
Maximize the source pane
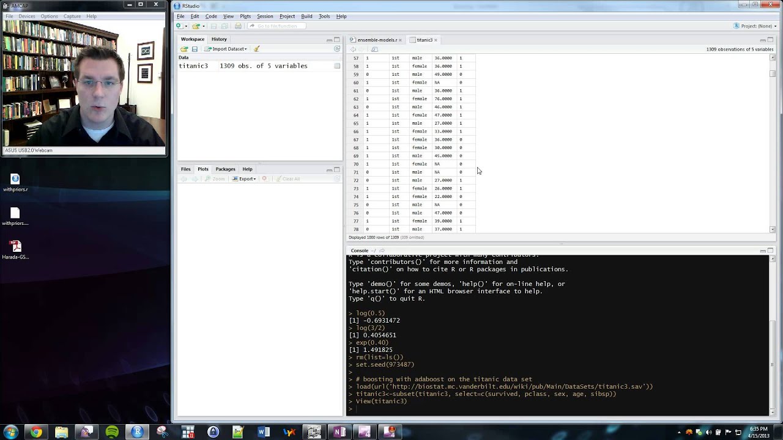tap(770, 40)
